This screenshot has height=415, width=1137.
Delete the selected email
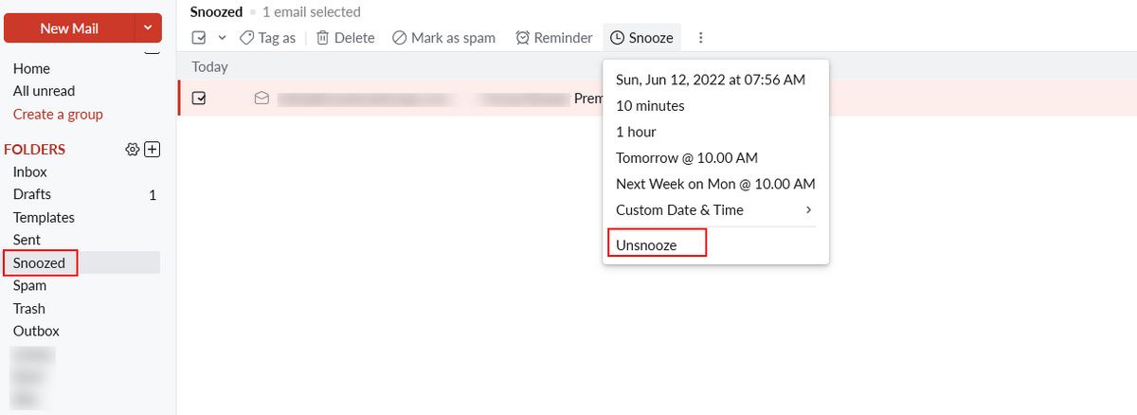tap(345, 38)
